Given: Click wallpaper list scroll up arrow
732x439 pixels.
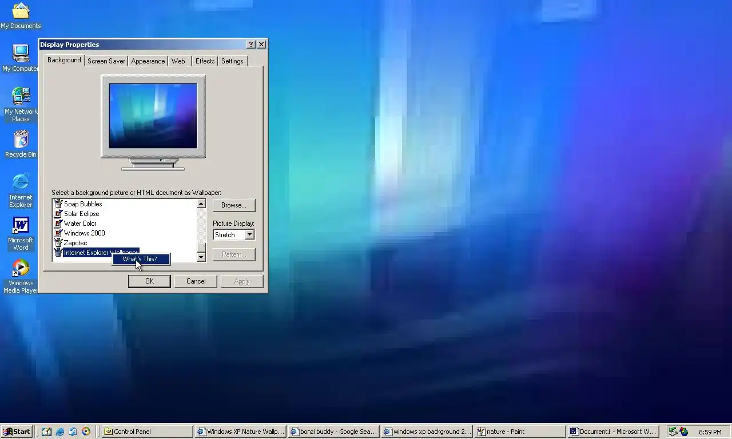Looking at the screenshot, I should tap(201, 204).
